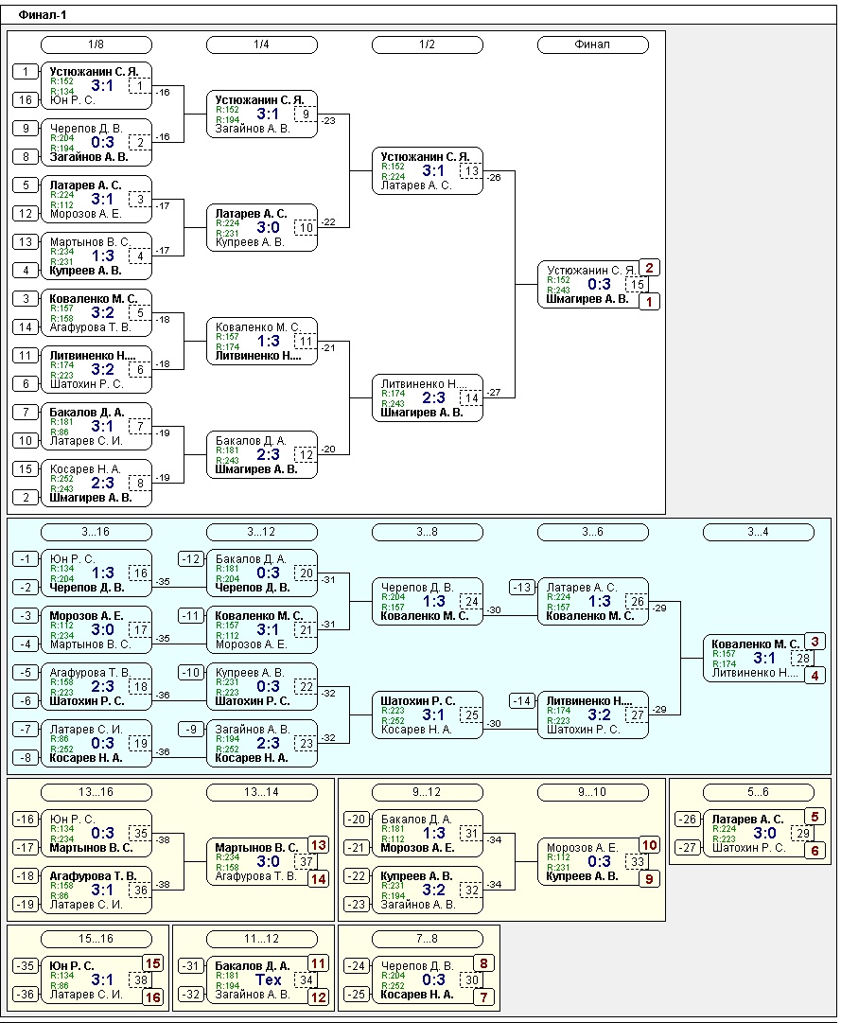Click the 1/4 round header
The width and height of the screenshot is (841, 1023).
coord(261,44)
